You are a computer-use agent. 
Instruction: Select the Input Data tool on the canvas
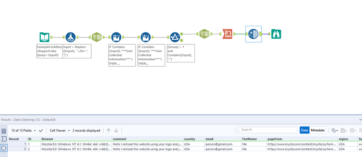(x=45, y=37)
